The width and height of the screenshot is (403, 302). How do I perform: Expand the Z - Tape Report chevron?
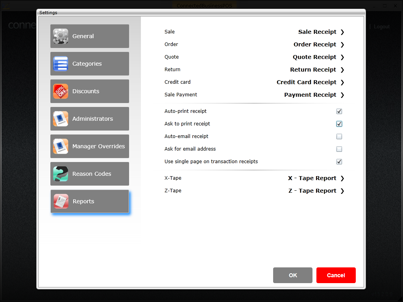[x=342, y=191]
